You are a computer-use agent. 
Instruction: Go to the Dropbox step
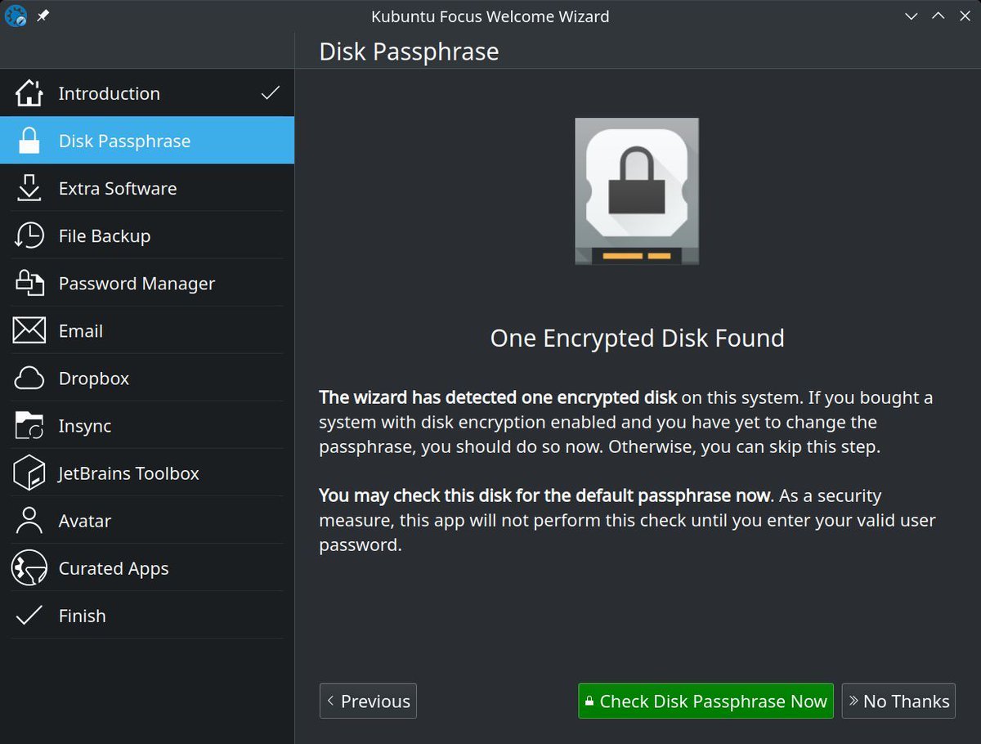(147, 378)
